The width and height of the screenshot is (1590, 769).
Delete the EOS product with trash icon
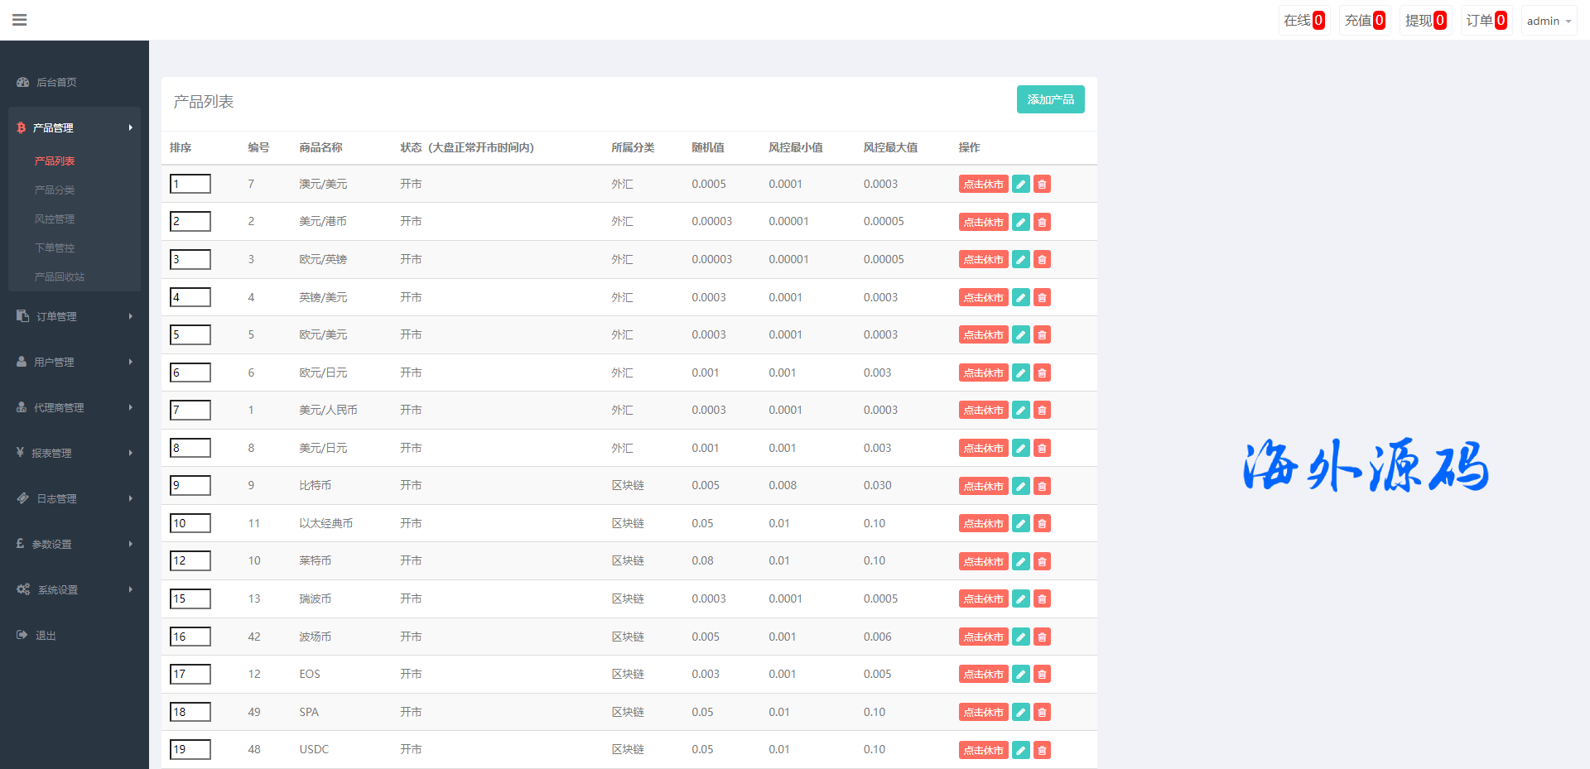coord(1042,675)
